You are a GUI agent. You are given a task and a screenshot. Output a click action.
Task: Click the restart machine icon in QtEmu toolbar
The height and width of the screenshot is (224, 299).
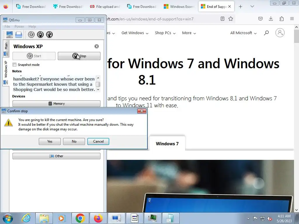point(49,34)
